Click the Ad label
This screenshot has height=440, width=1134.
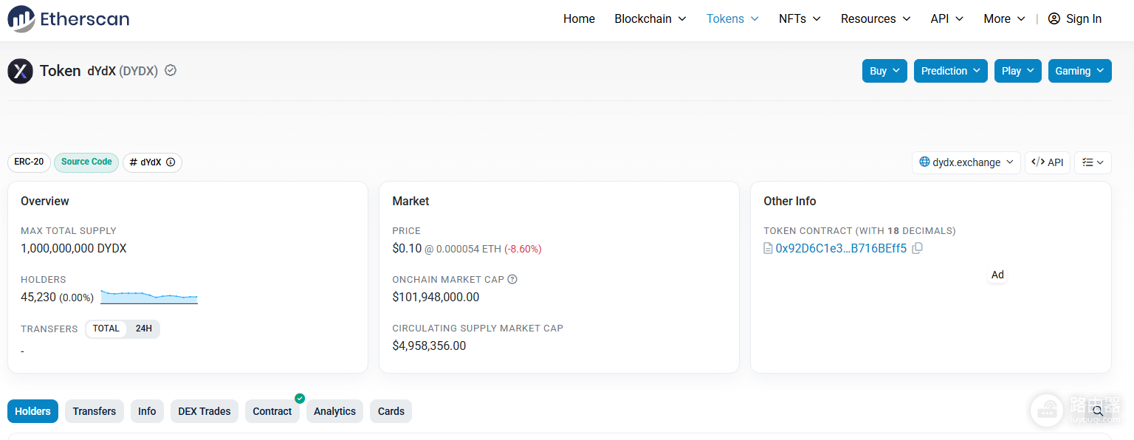pyautogui.click(x=997, y=275)
